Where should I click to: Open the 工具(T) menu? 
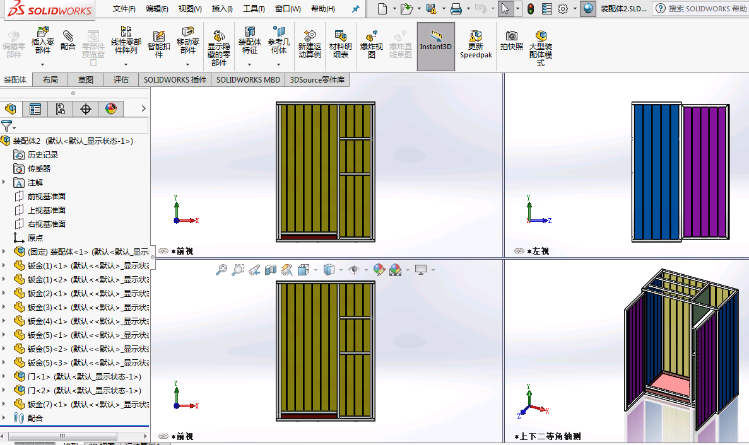[x=254, y=9]
